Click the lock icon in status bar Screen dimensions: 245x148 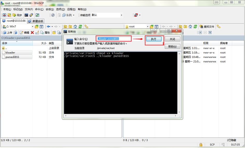pyautogui.click(x=201, y=145)
